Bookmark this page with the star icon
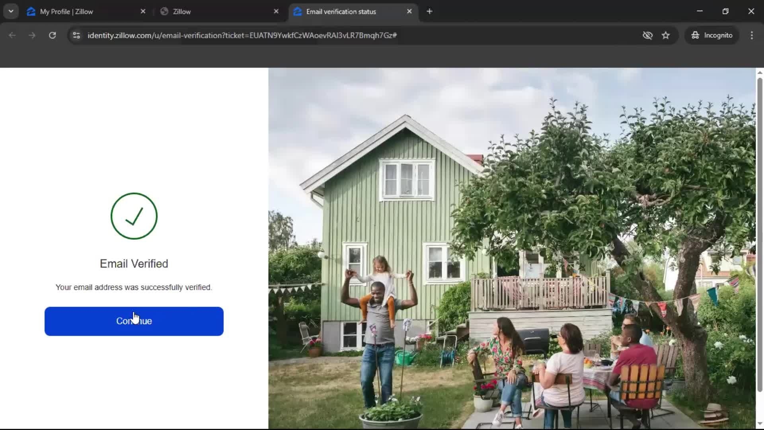Screen dimensions: 764x430 coord(666,35)
